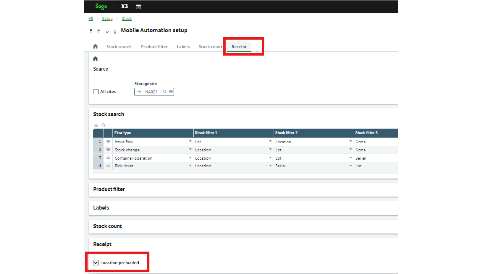Open row actions for Stock change row

point(108,150)
